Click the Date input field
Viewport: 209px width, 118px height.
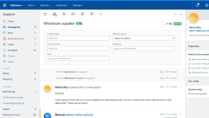point(78,58)
